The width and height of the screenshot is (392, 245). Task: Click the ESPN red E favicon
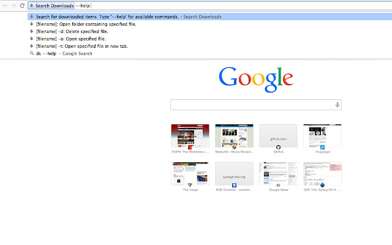click(x=190, y=147)
